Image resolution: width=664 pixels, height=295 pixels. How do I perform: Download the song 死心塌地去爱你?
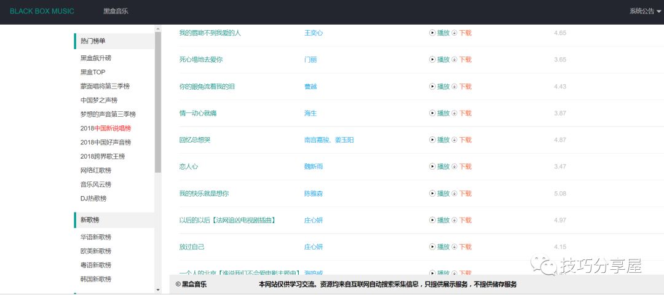[462, 60]
